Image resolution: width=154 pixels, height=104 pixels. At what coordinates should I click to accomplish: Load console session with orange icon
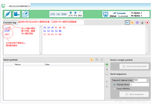[x=132, y=23]
